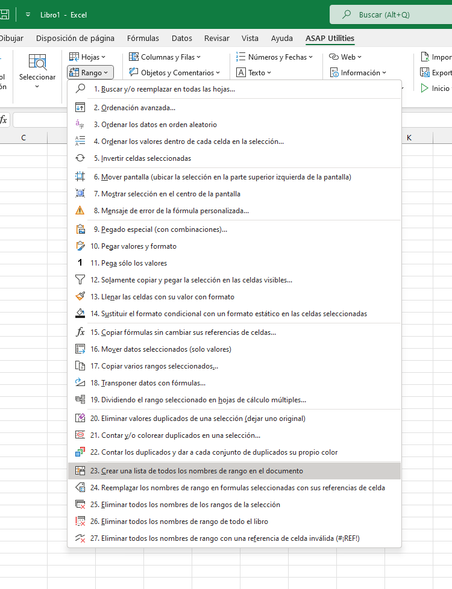
Task: Open the Objetos y Comentarios dropdown
Action: point(175,72)
